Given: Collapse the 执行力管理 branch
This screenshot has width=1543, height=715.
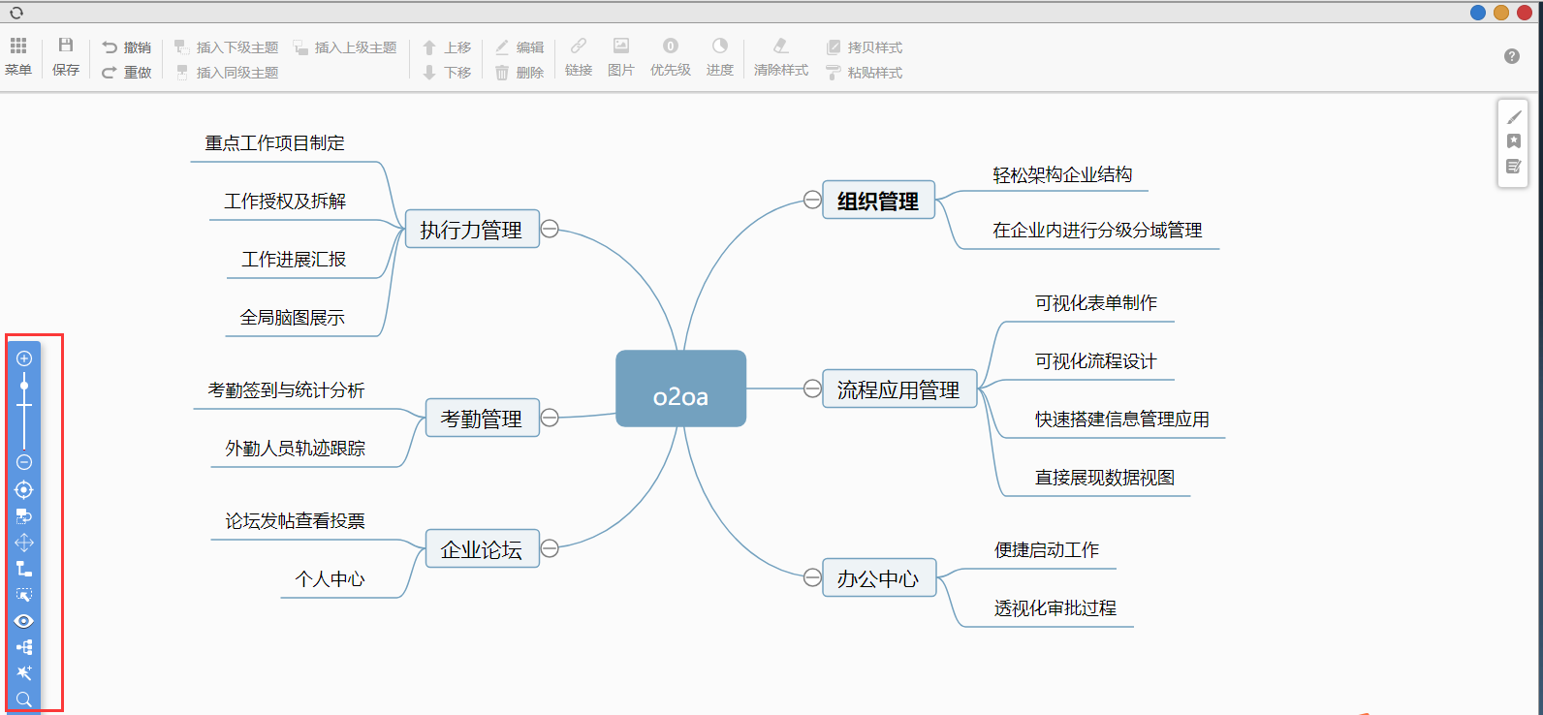Looking at the screenshot, I should [550, 229].
